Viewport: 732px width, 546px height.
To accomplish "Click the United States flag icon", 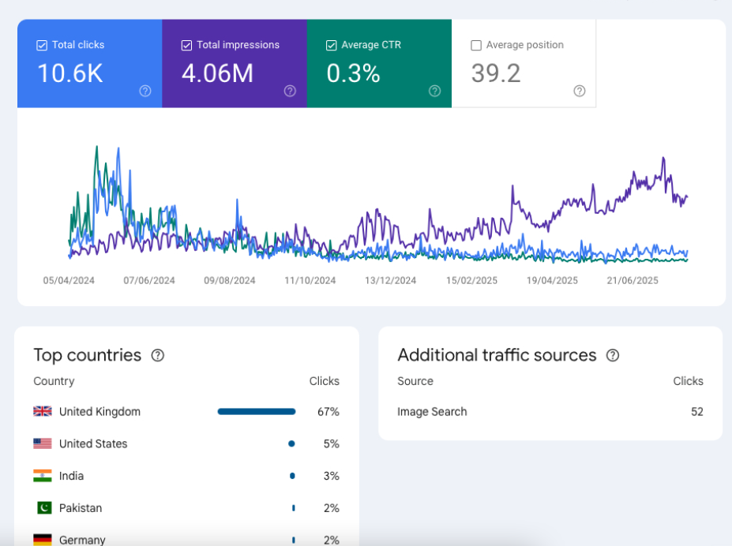I will pos(43,443).
